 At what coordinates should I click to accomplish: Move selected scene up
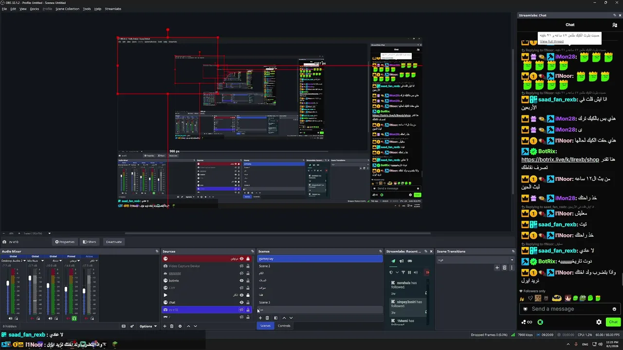[x=284, y=318]
